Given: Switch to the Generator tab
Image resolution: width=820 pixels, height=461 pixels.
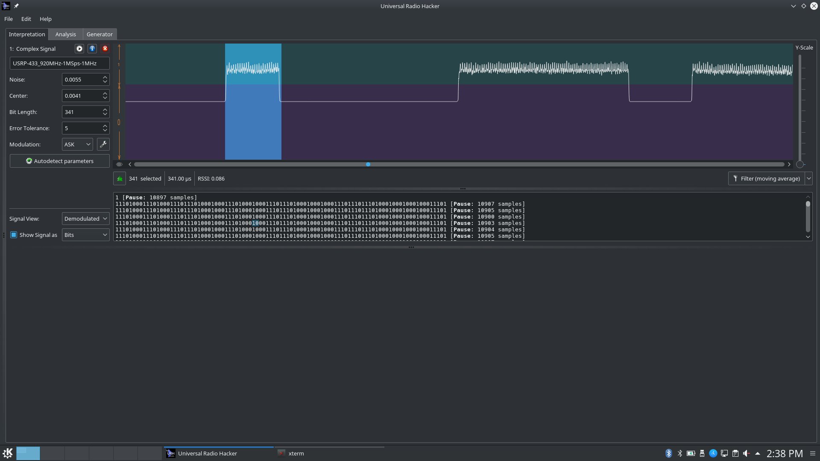Looking at the screenshot, I should (100, 34).
